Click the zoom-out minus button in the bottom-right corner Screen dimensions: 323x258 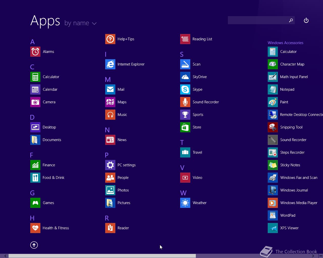click(320, 256)
